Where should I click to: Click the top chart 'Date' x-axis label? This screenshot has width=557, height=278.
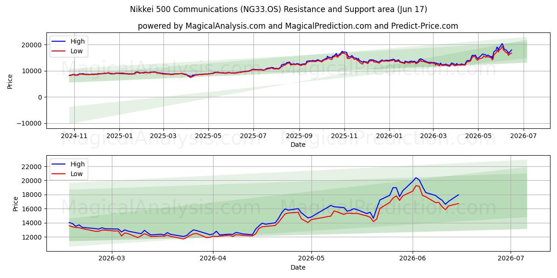(x=298, y=145)
